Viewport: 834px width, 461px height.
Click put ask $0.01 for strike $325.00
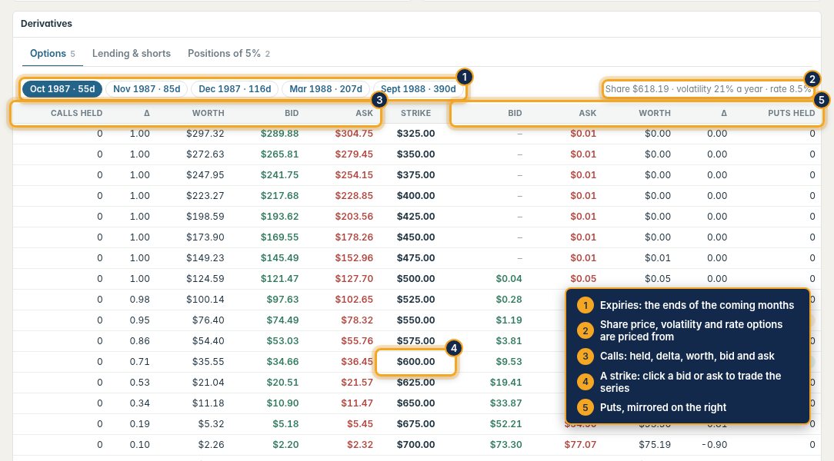pyautogui.click(x=583, y=134)
